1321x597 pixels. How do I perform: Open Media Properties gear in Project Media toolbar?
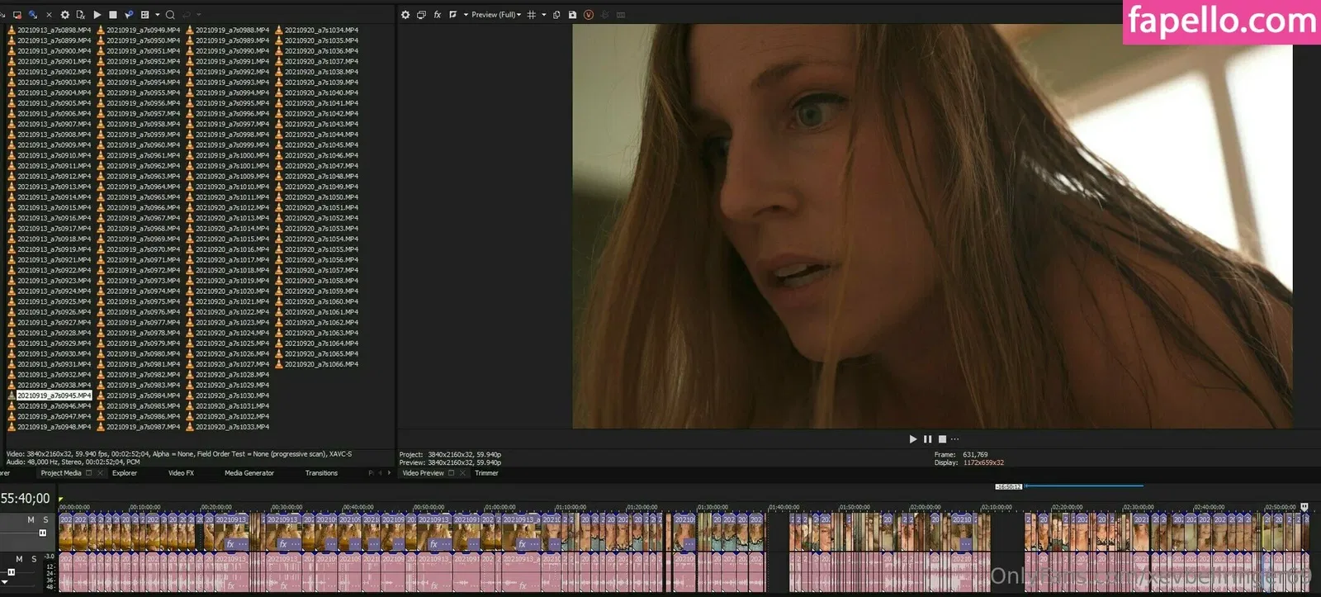coord(64,15)
